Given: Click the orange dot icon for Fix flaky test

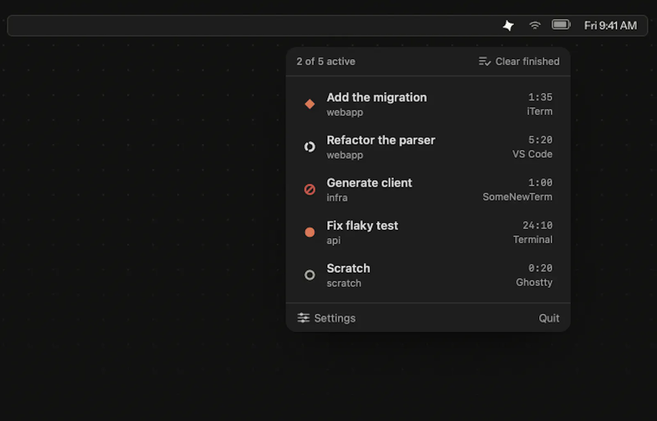Looking at the screenshot, I should tap(310, 232).
